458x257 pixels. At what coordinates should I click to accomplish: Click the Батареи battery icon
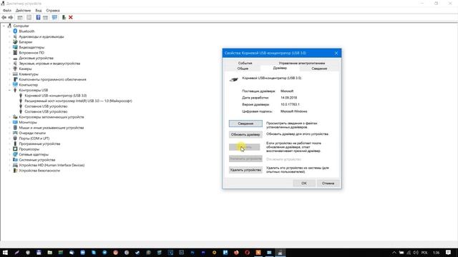click(15, 42)
